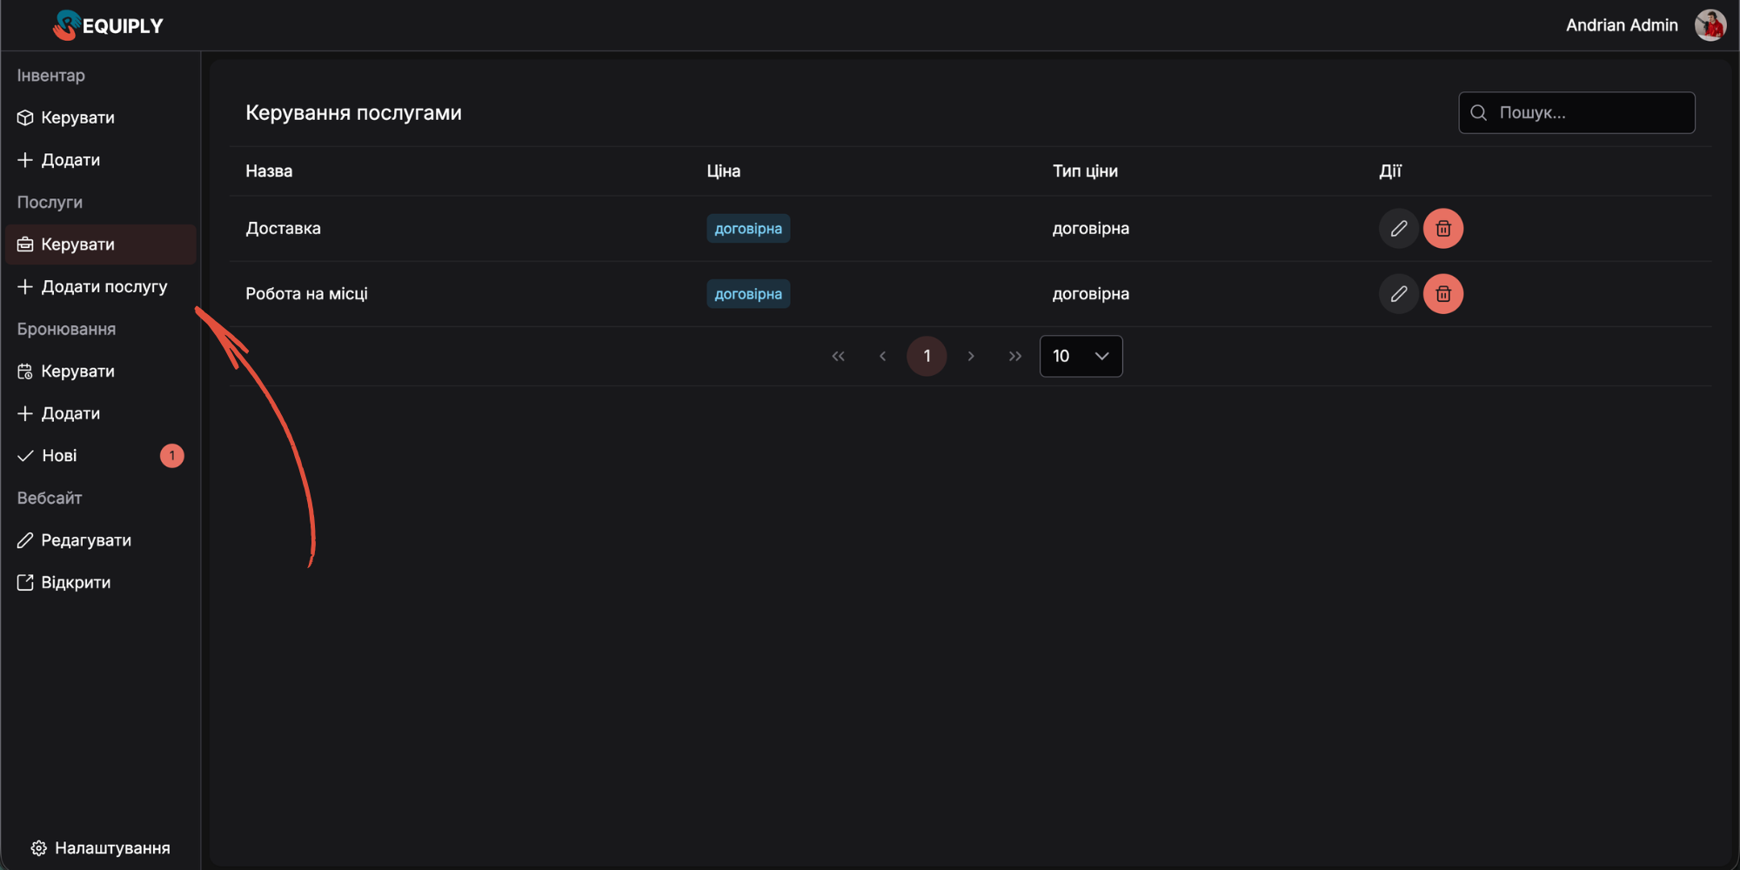Image resolution: width=1740 pixels, height=870 pixels.
Task: Click the договірна price badge for Доставка
Action: tap(748, 228)
